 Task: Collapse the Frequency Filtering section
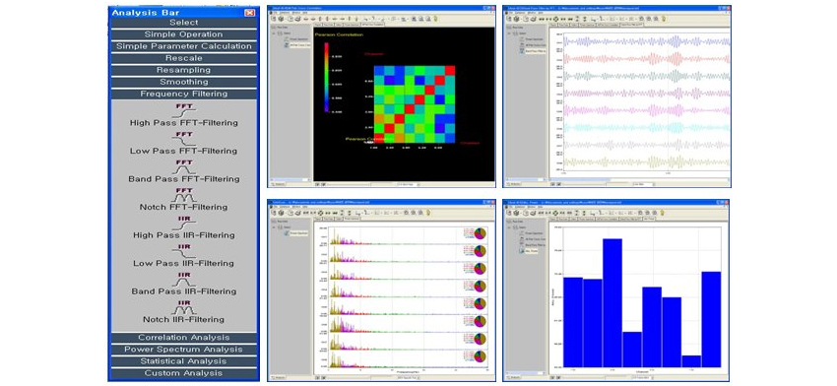(x=183, y=94)
